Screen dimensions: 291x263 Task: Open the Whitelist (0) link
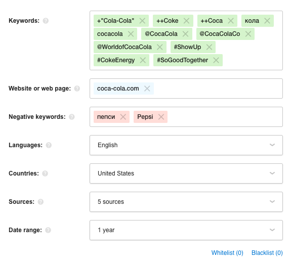[227, 253]
